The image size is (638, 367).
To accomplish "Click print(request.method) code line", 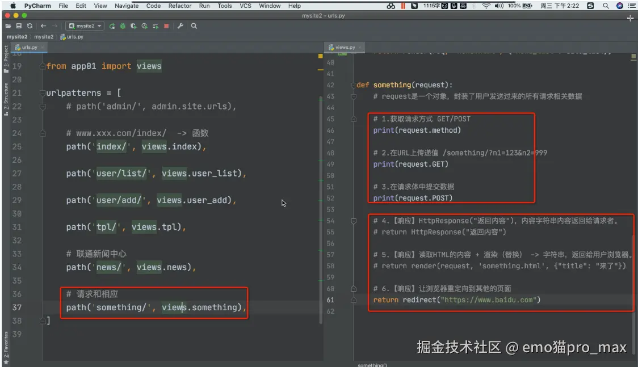I will pos(417,130).
